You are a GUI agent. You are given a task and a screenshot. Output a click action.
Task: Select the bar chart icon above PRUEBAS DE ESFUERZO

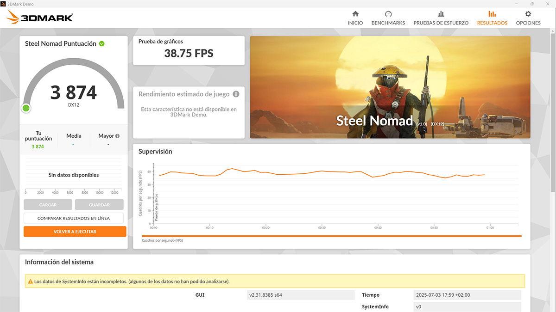(x=441, y=14)
